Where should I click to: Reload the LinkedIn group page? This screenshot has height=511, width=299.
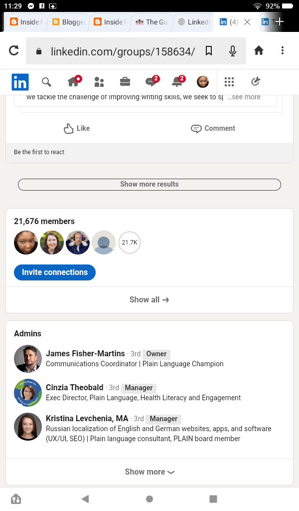pos(14,51)
